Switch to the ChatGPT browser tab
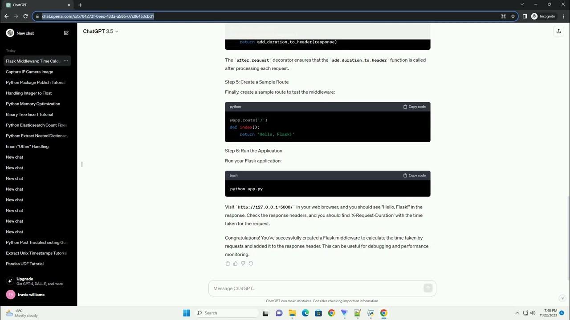Screen dimensions: 570x320 38,5
